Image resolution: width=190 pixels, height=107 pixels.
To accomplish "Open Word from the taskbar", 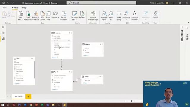I will click(x=25, y=105).
